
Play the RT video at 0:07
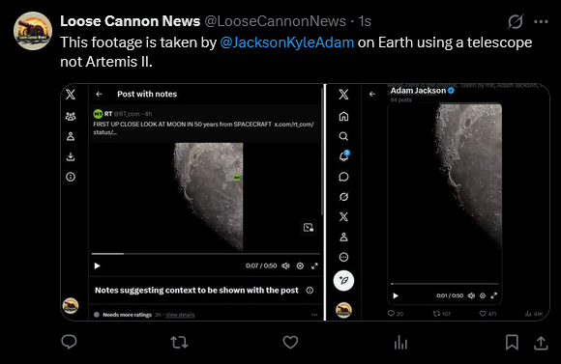(x=97, y=266)
